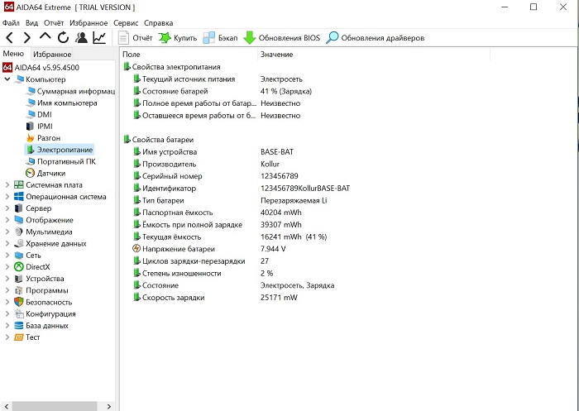This screenshot has width=579, height=411.
Task: Select the Состояние батарей row
Action: pos(223,91)
